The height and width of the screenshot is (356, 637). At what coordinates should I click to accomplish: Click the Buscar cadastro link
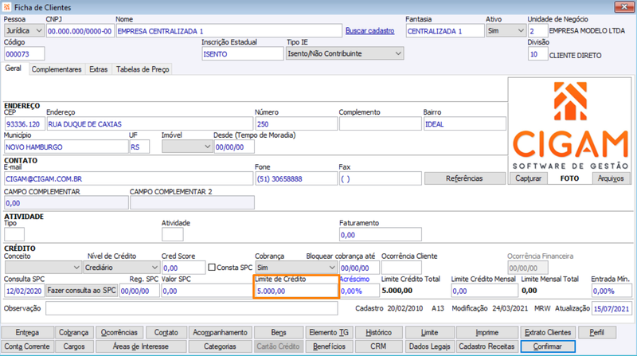(369, 31)
